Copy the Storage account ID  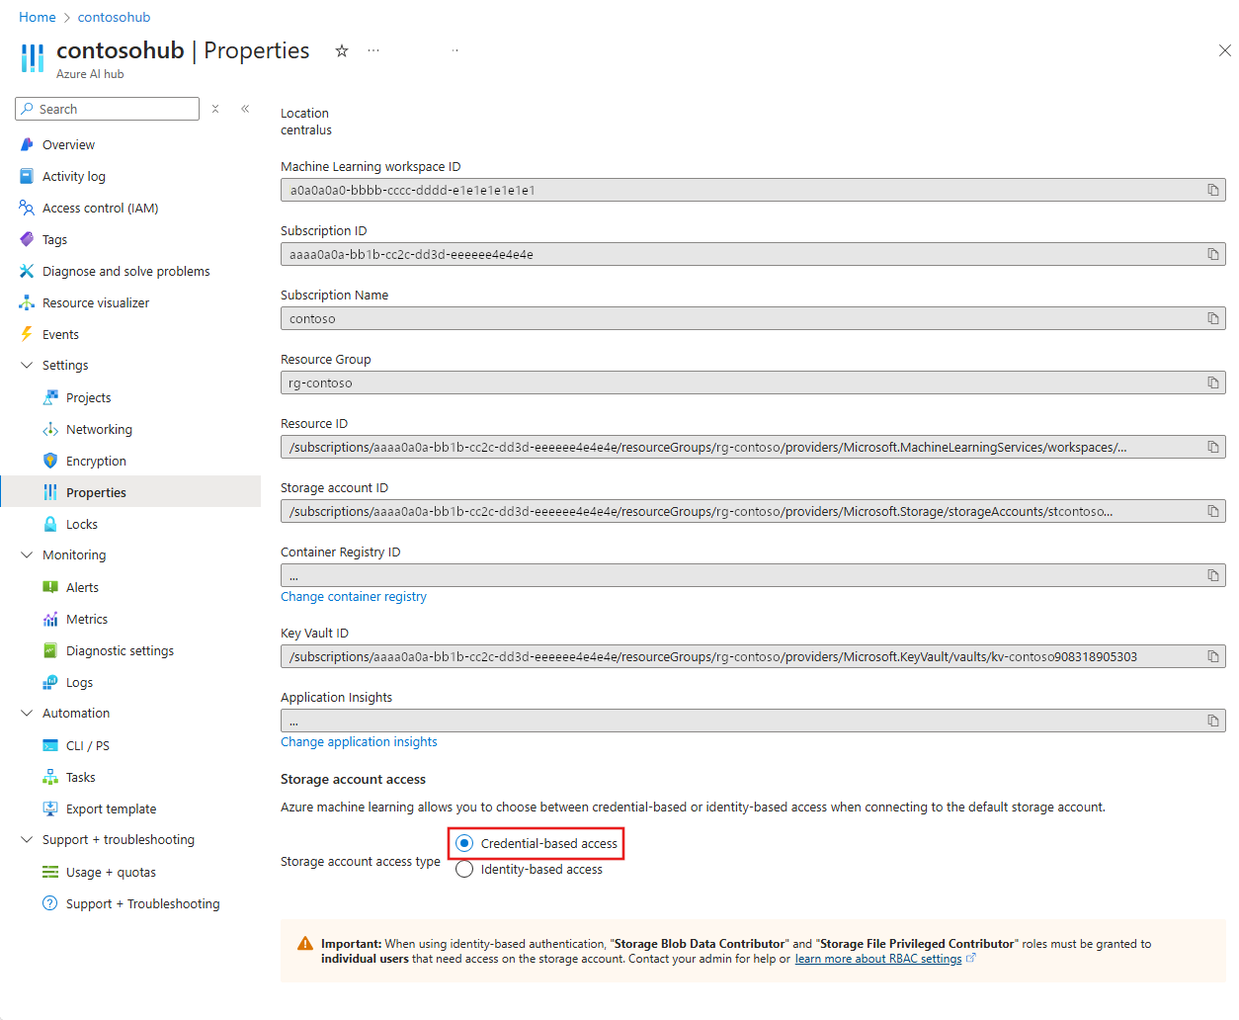1212,511
